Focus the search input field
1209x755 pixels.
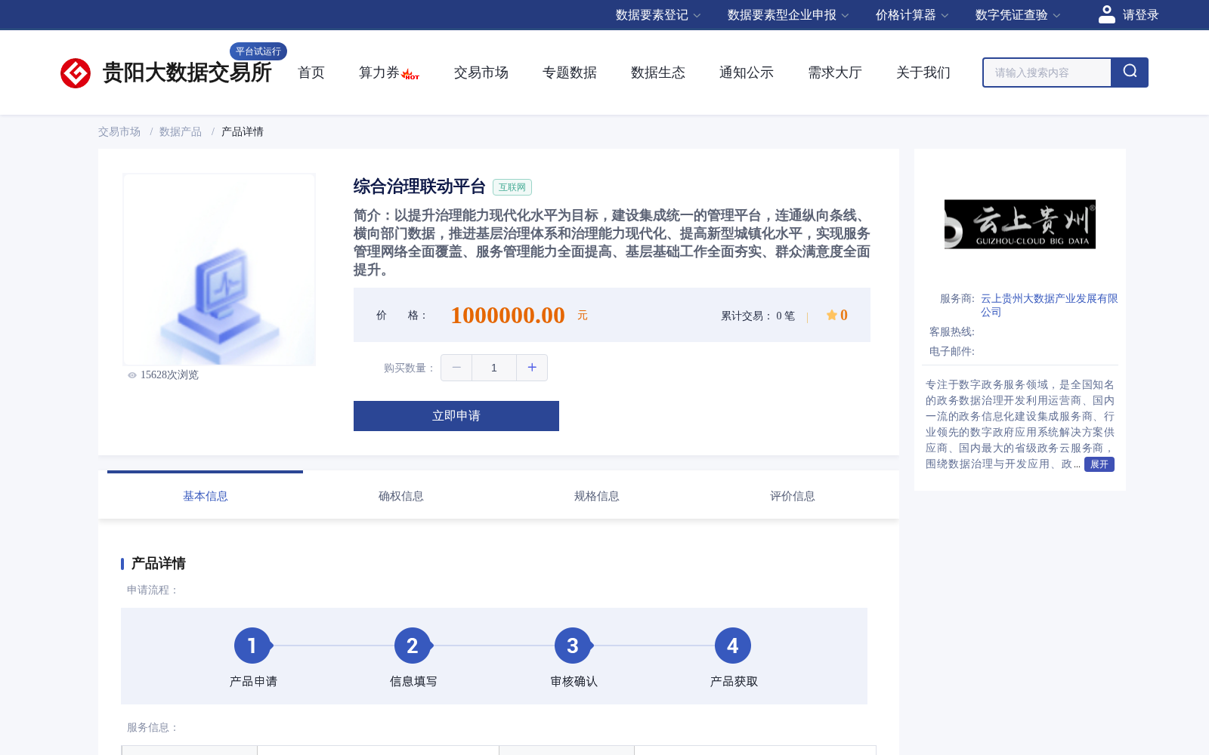point(1047,72)
